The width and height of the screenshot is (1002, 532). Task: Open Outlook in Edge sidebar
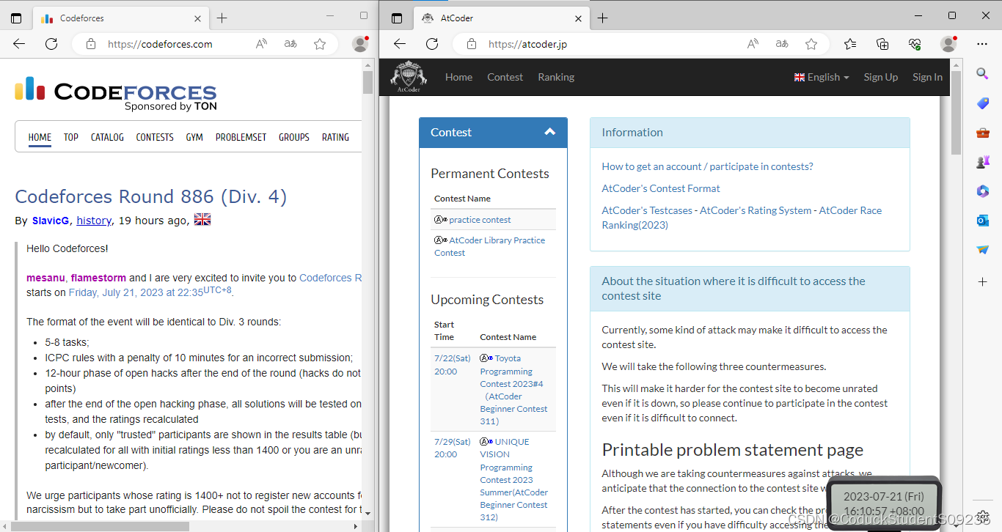pos(983,221)
